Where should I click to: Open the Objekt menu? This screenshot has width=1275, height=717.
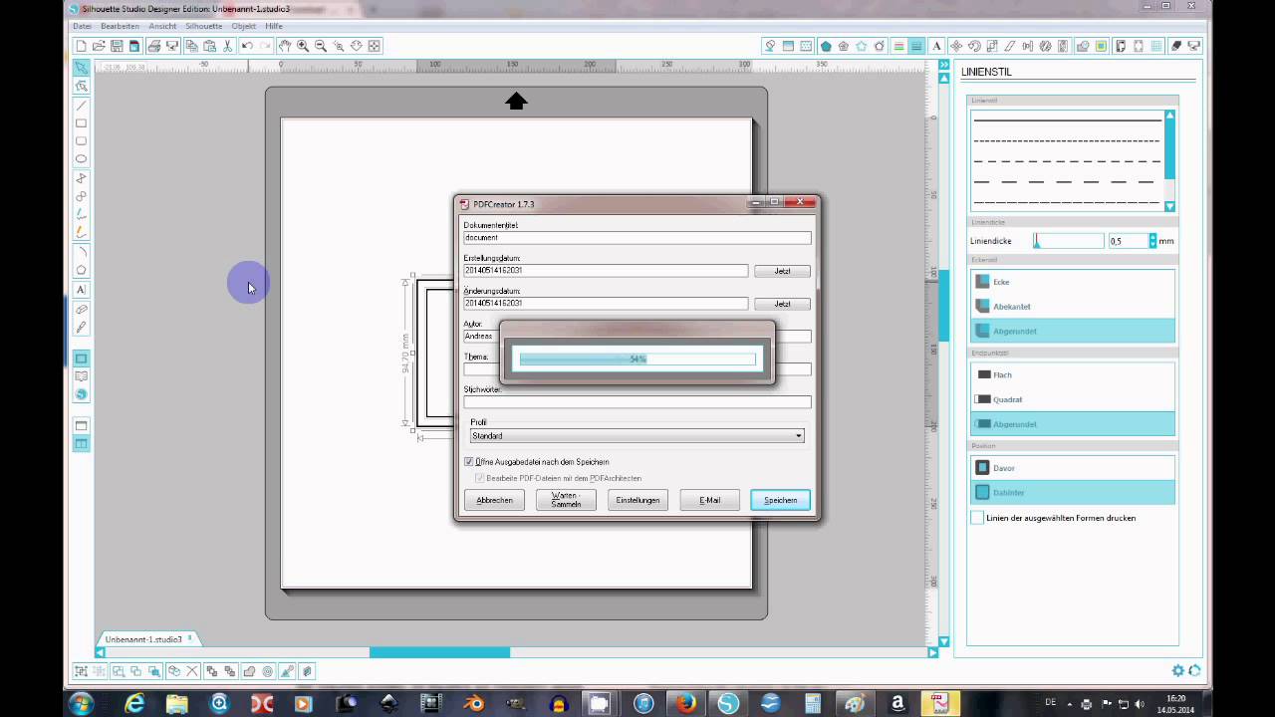[x=244, y=26]
